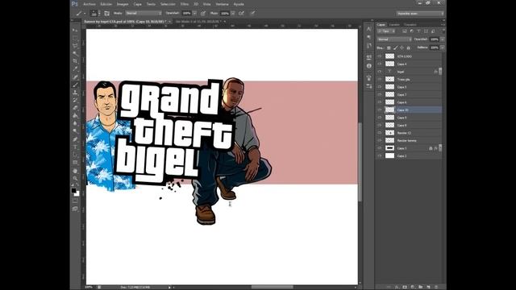The width and height of the screenshot is (516, 290).
Task: Click the foreground color swatch
Action: tap(73, 190)
